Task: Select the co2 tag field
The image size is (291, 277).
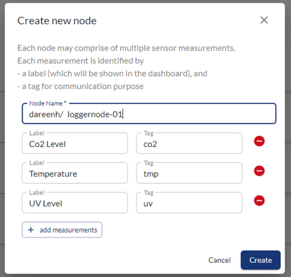Action: click(189, 144)
